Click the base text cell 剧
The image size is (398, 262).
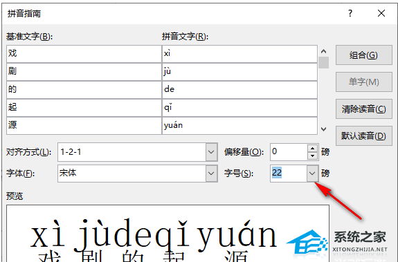[x=84, y=72]
